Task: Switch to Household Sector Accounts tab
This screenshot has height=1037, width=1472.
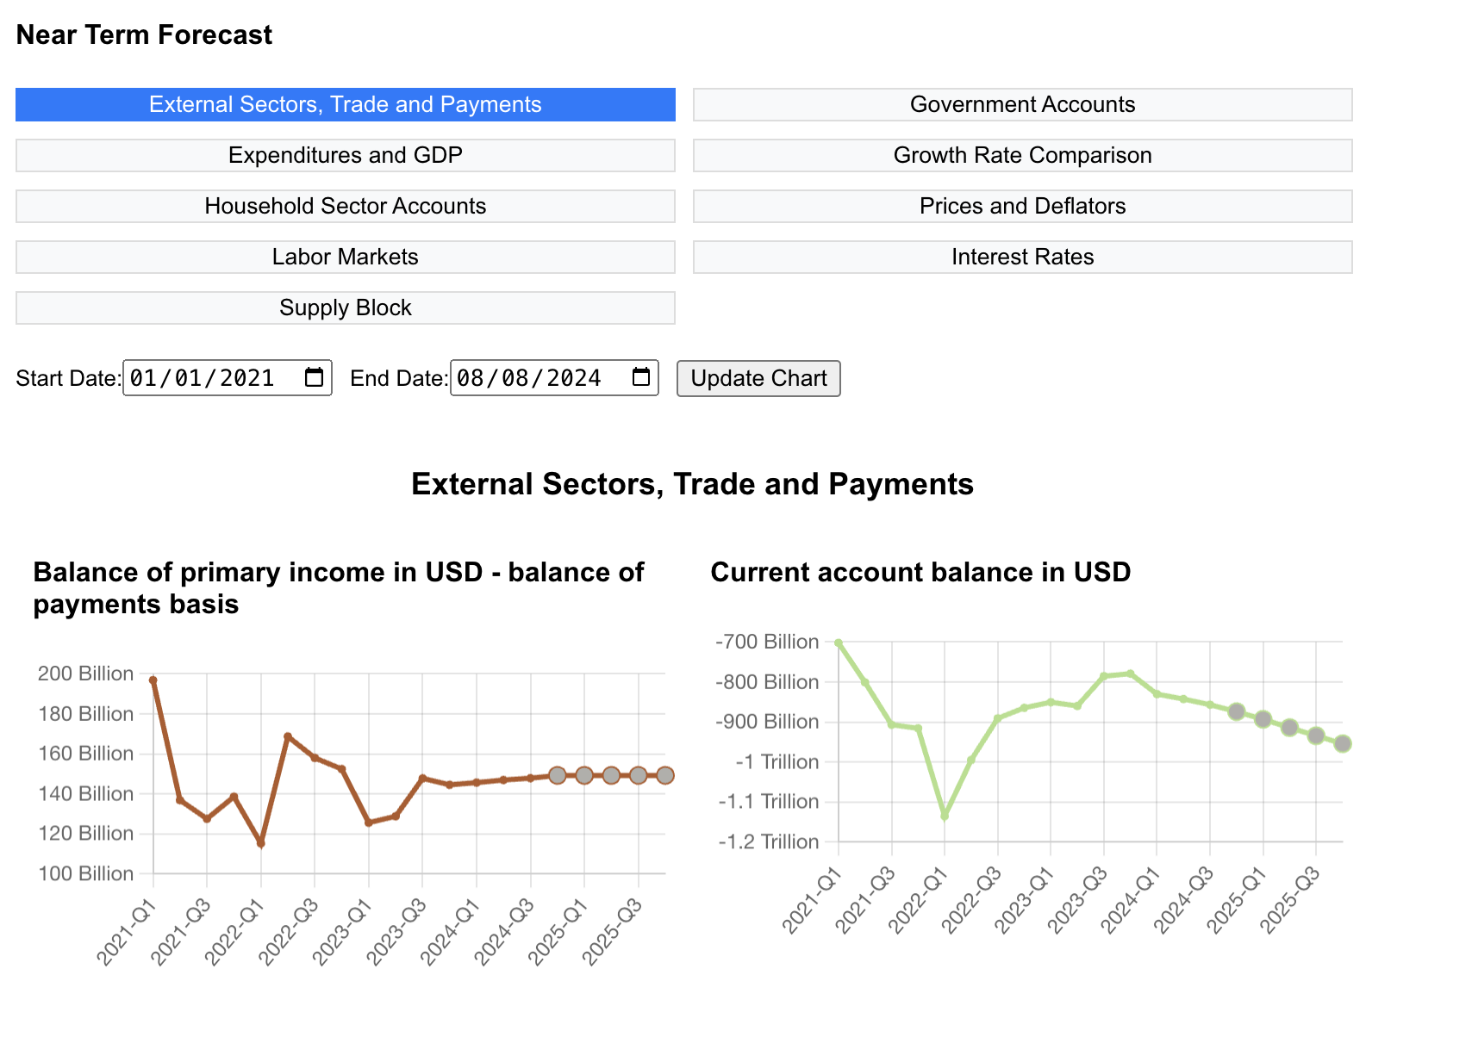Action: [346, 206]
